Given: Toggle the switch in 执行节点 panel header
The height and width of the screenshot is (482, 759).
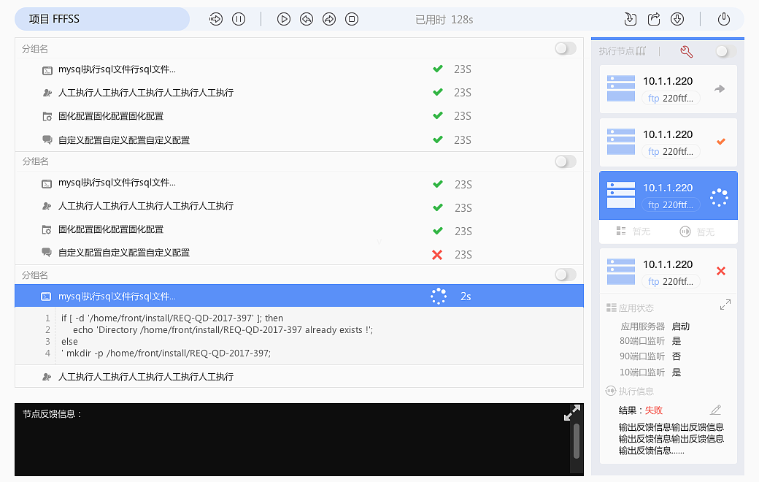Looking at the screenshot, I should pos(725,51).
